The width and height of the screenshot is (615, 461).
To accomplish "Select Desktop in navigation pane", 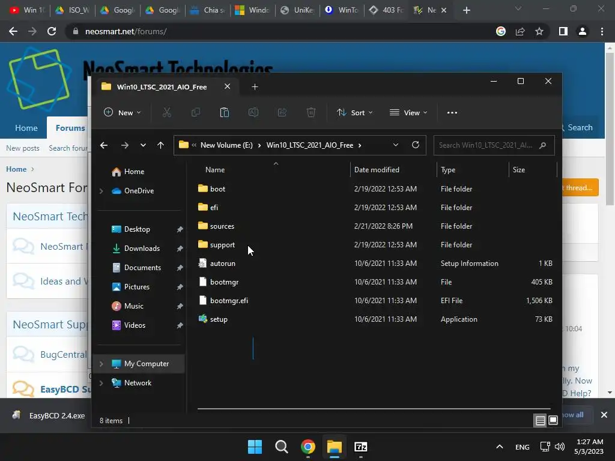I will point(137,229).
